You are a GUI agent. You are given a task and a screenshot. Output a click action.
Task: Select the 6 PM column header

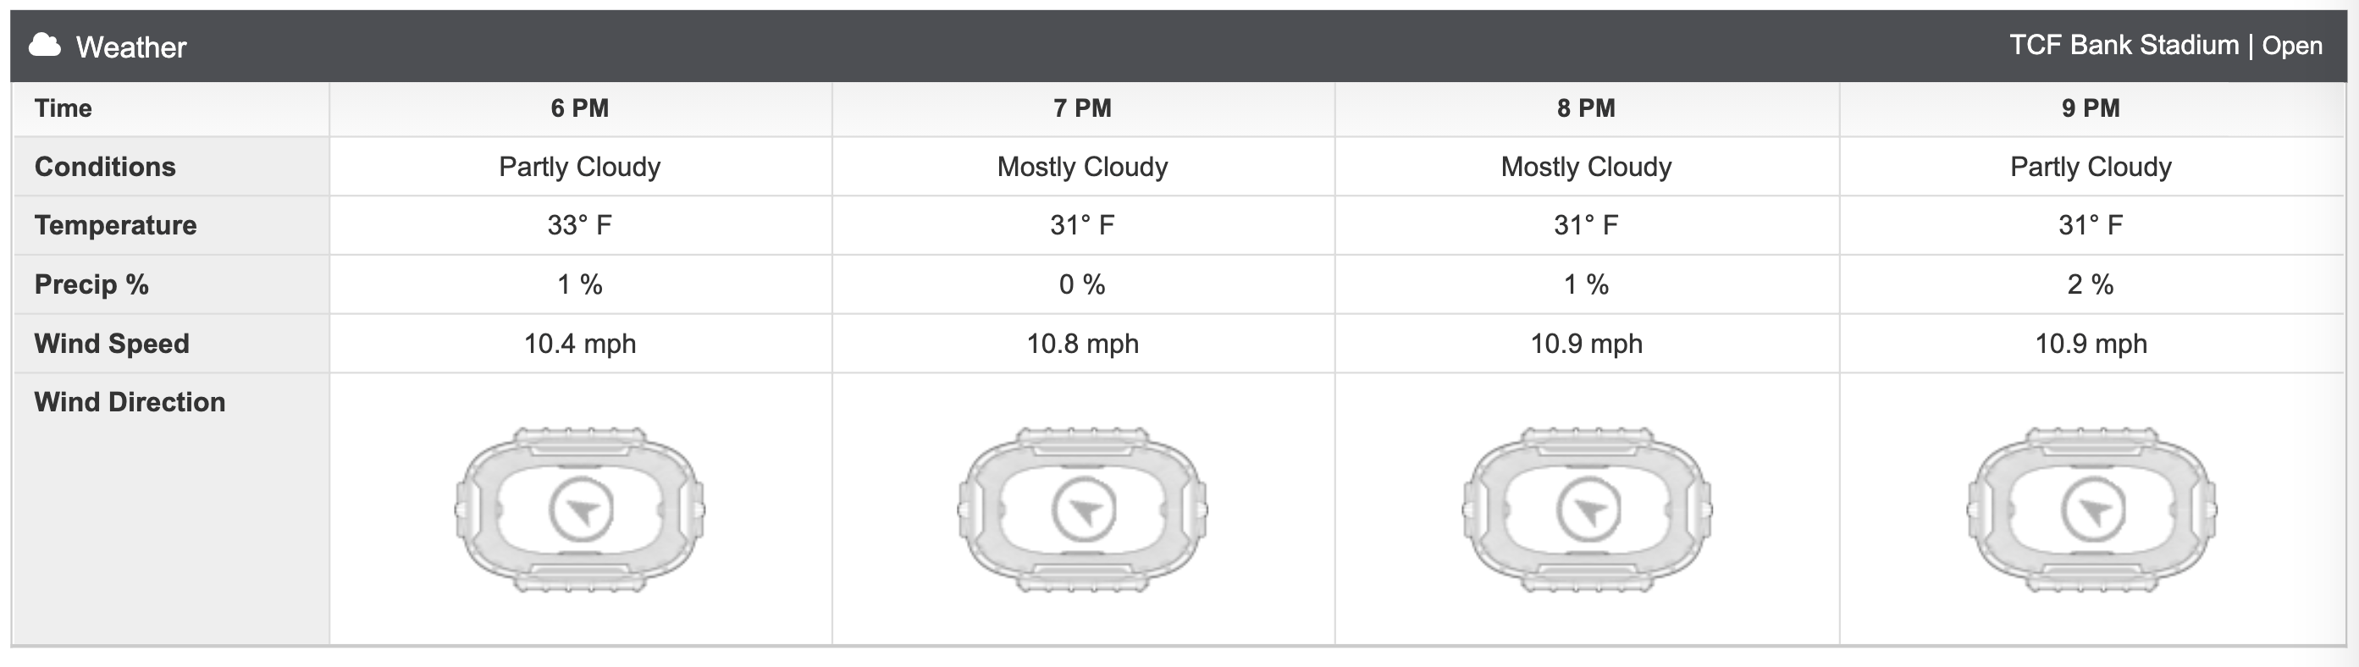point(580,108)
